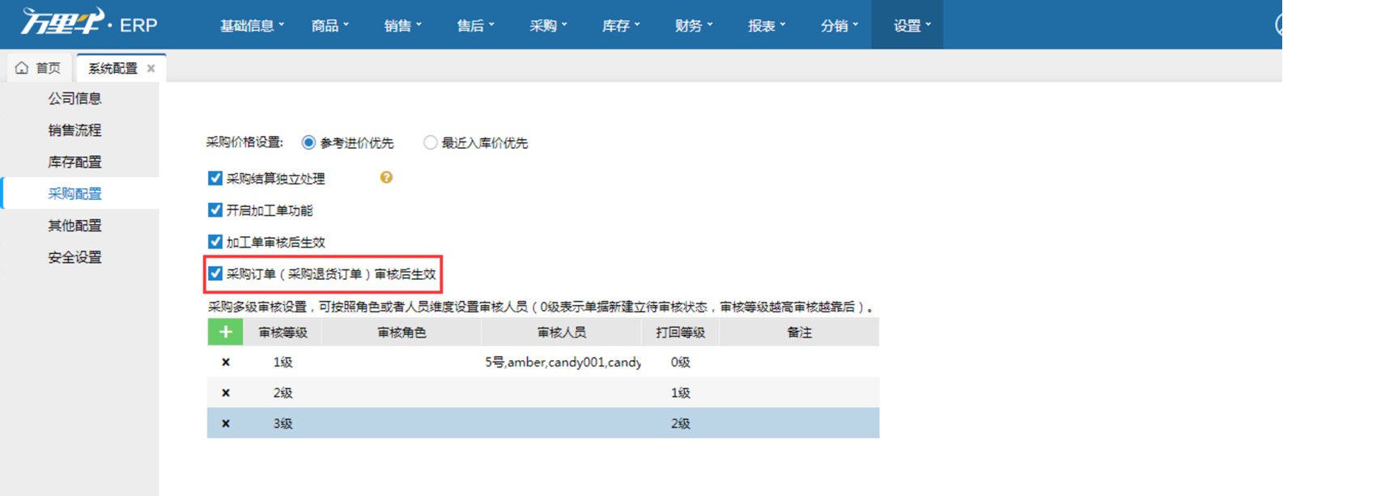
Task: Open the 库存 dropdown menu
Action: coord(621,25)
